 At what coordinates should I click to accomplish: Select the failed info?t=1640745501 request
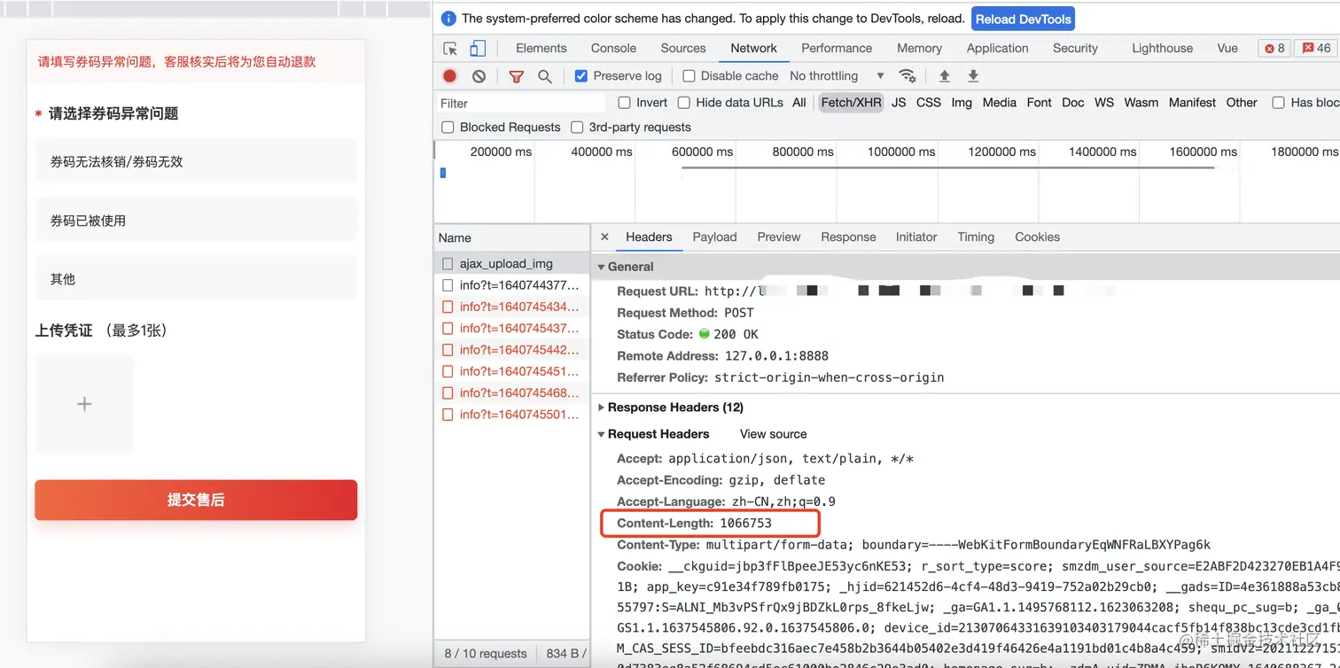coord(512,415)
